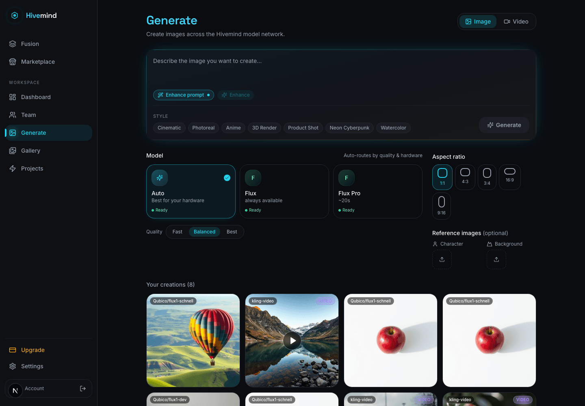Select the Photoreal style chip
585x406 pixels.
(x=203, y=128)
